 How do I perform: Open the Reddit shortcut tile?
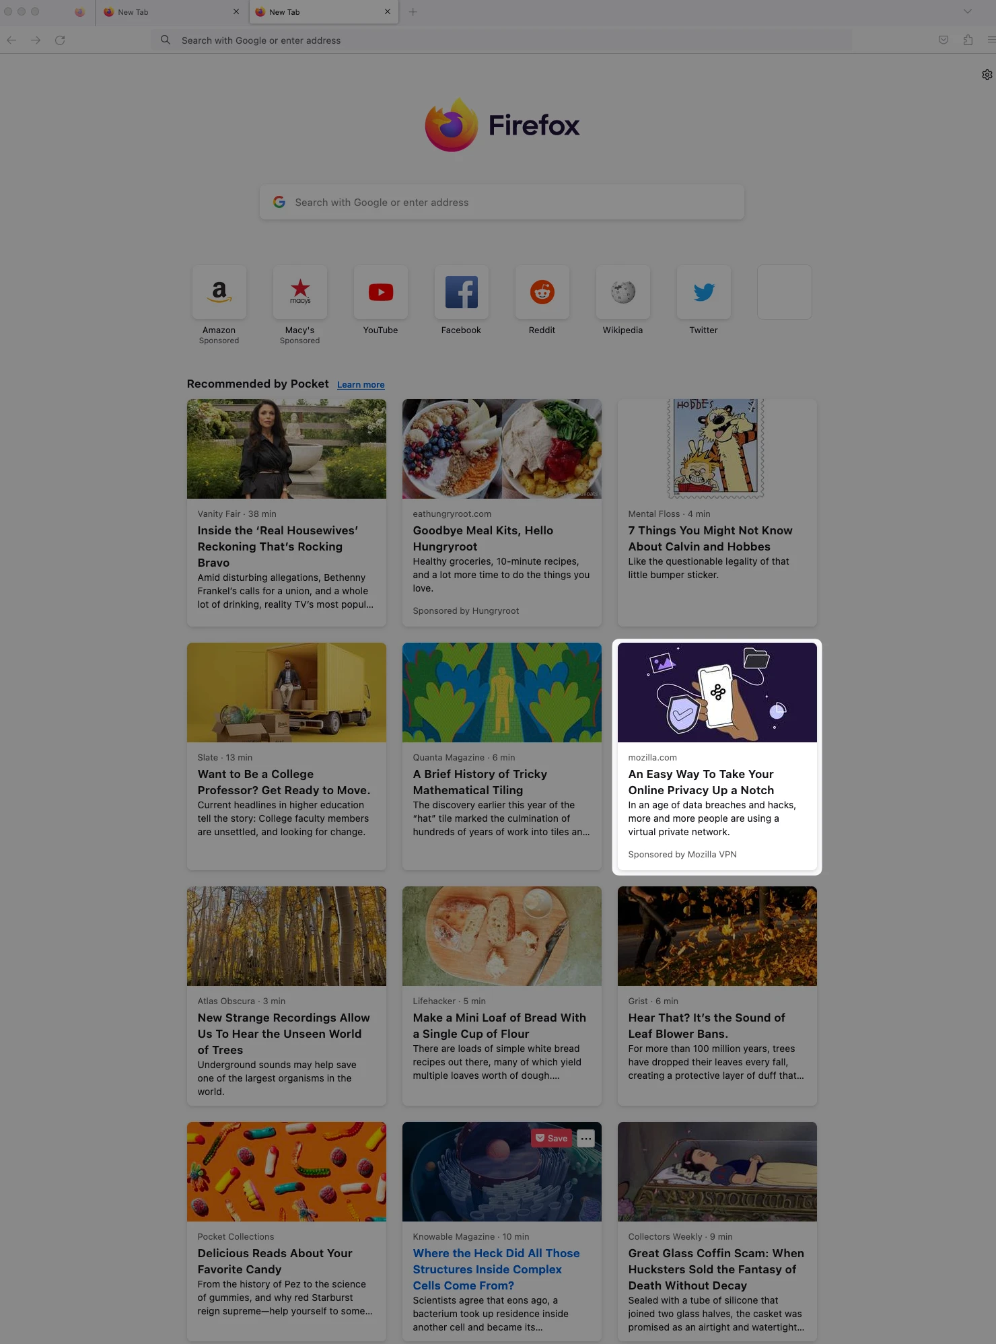pyautogui.click(x=542, y=292)
